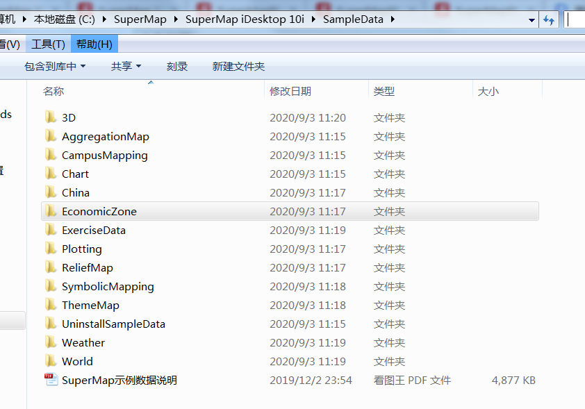Viewport: 585px width, 409px height.
Task: Select the ExerciseData folder name
Action: point(94,230)
